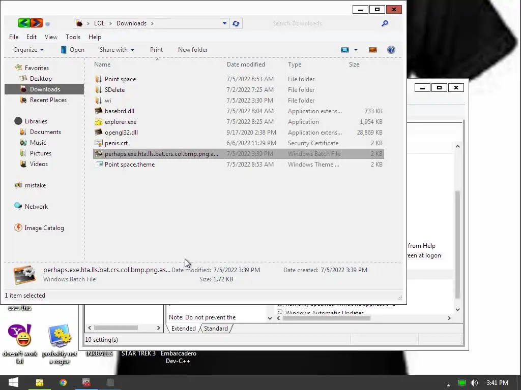This screenshot has width=521, height=390.
Task: Click the perhaps.exe.hta batch file name
Action: (x=161, y=153)
